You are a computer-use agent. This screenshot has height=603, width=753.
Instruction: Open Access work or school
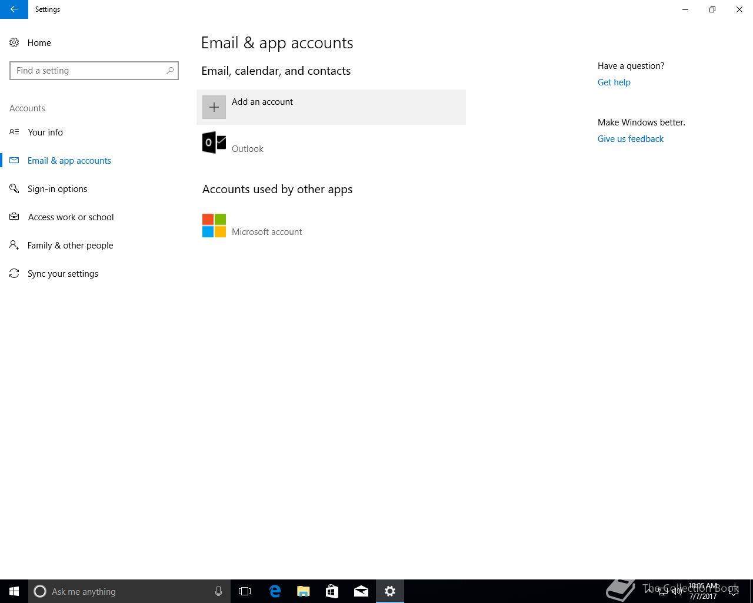71,217
